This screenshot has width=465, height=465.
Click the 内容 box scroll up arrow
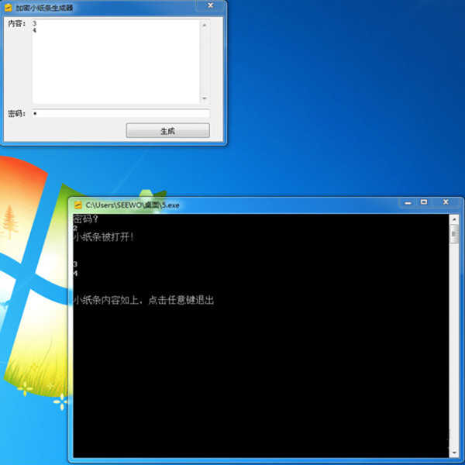(205, 24)
